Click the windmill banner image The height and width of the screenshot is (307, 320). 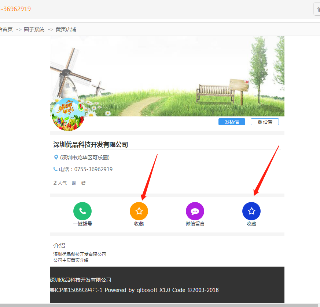pyautogui.click(x=167, y=73)
